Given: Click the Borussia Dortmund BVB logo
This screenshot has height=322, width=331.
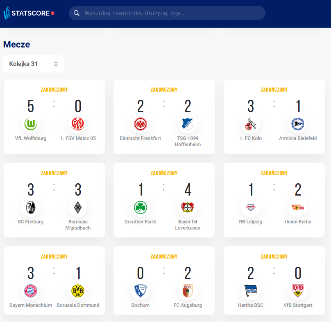Looking at the screenshot, I should pos(78,291).
